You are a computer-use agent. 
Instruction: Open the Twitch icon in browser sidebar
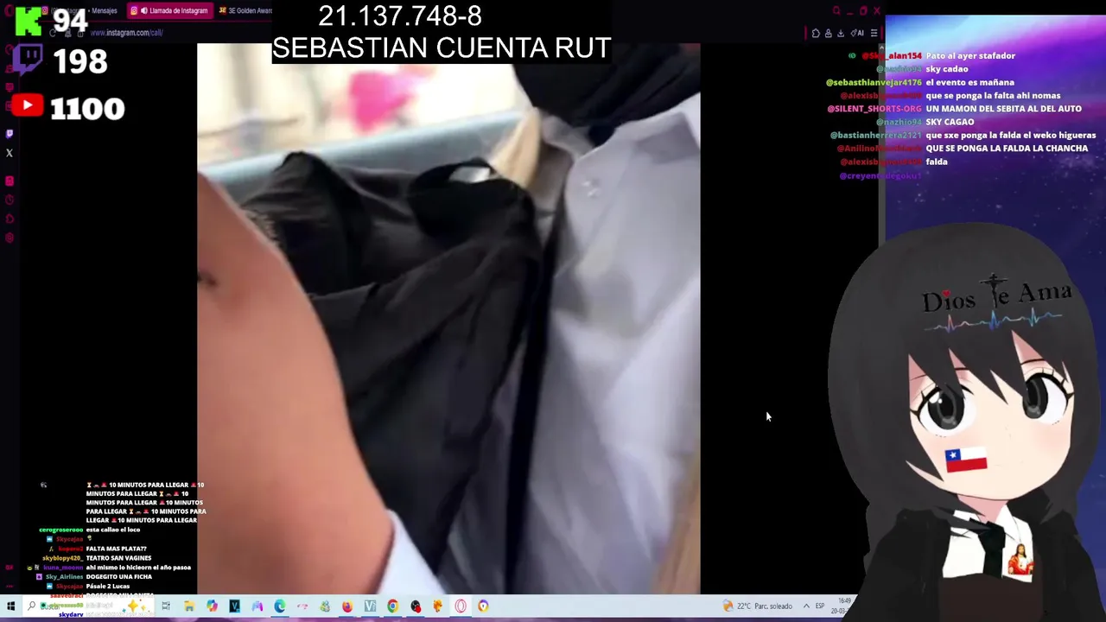tap(10, 133)
